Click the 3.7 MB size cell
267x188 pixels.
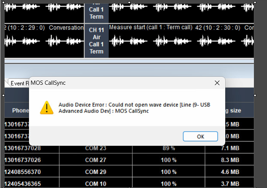tap(230, 184)
